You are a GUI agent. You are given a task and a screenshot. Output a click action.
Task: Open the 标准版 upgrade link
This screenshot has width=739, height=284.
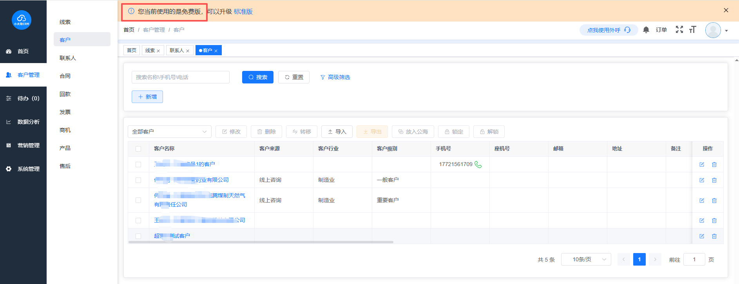click(x=243, y=12)
